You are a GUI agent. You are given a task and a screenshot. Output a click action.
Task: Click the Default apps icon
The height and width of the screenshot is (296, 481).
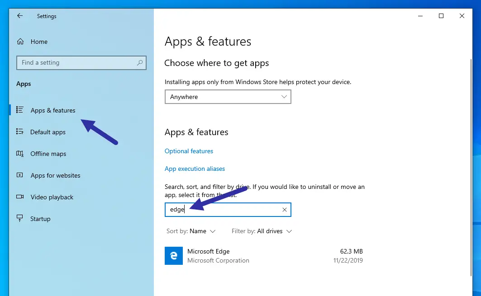tap(20, 132)
